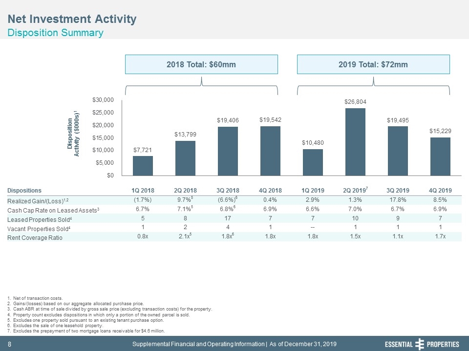The image size is (469, 351).
Task: Click the Leased Properties Sold row label
Action: (x=40, y=220)
